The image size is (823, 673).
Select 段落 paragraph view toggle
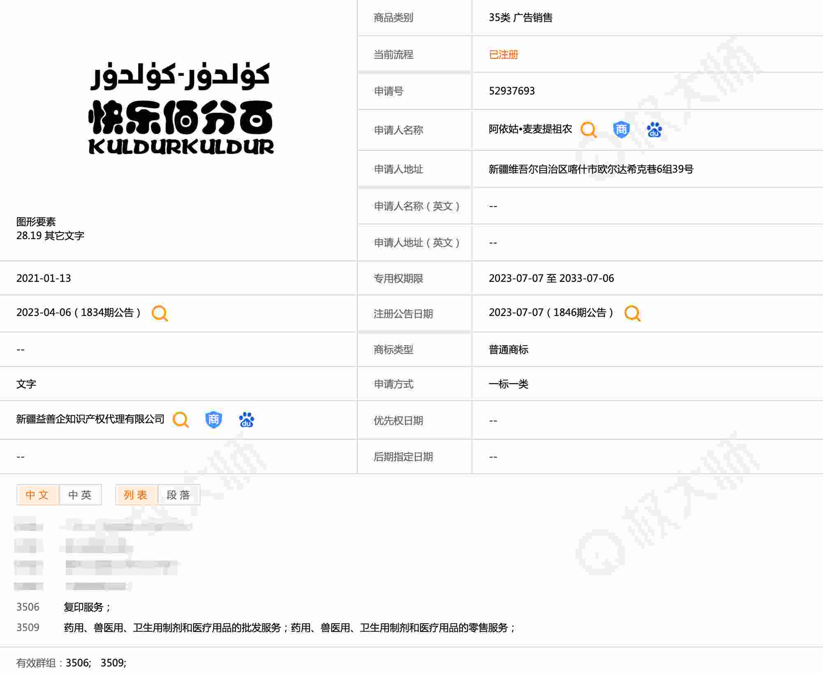pyautogui.click(x=178, y=495)
